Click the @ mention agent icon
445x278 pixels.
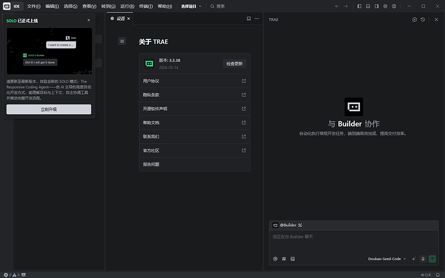[275, 259]
